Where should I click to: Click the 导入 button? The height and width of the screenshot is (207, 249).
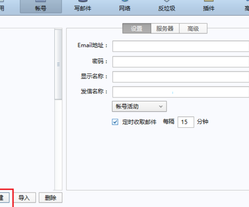24,198
